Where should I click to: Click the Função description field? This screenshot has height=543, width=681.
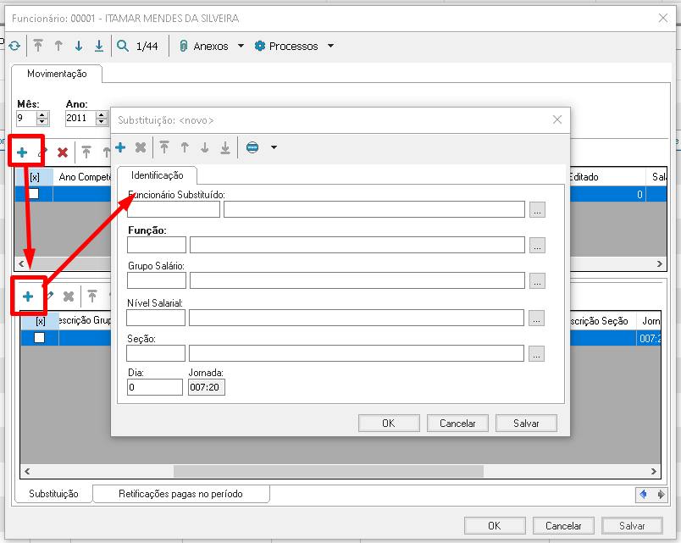[x=357, y=245]
